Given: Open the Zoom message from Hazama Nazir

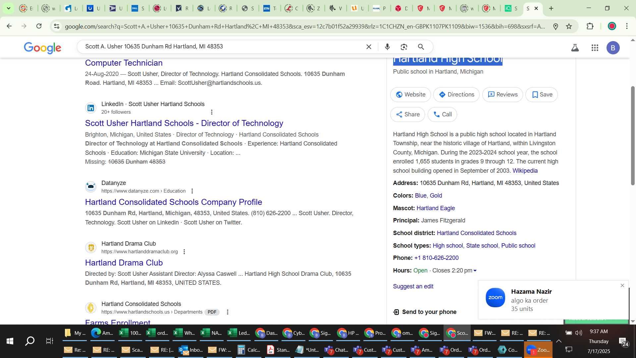Looking at the screenshot, I should [x=554, y=300].
